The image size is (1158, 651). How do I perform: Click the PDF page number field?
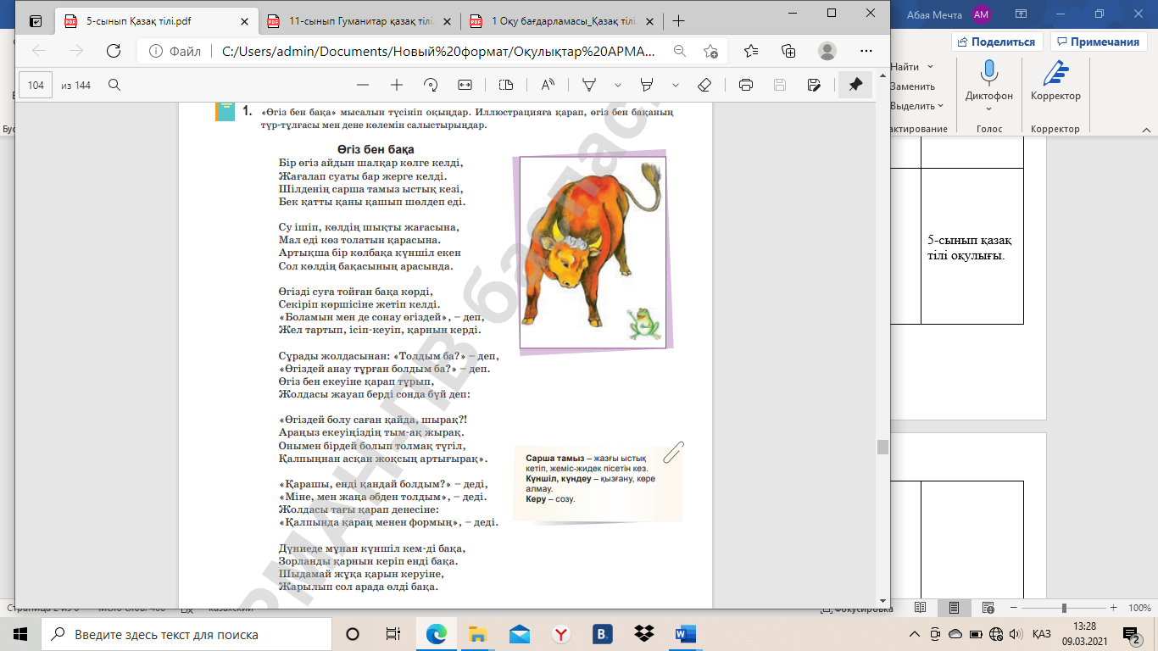36,85
